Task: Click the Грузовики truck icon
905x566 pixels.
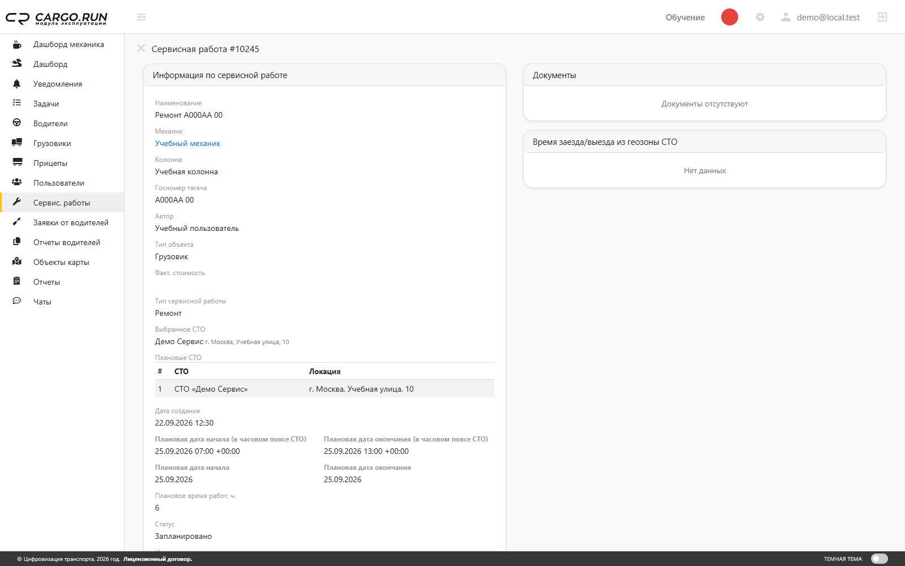Action: tap(17, 143)
